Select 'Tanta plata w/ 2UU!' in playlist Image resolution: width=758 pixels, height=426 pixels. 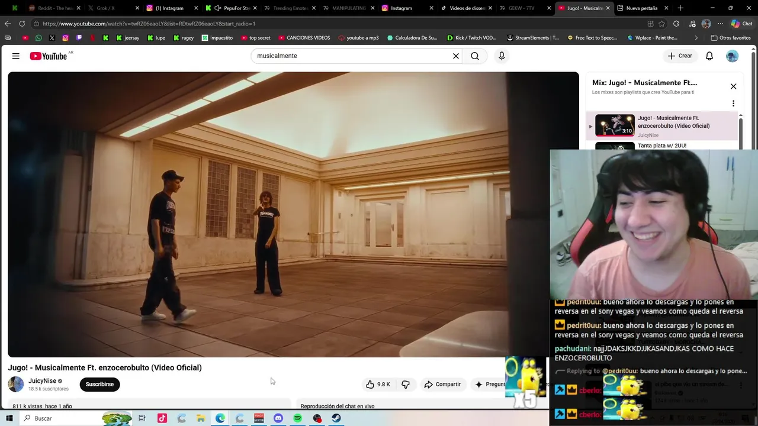(662, 146)
